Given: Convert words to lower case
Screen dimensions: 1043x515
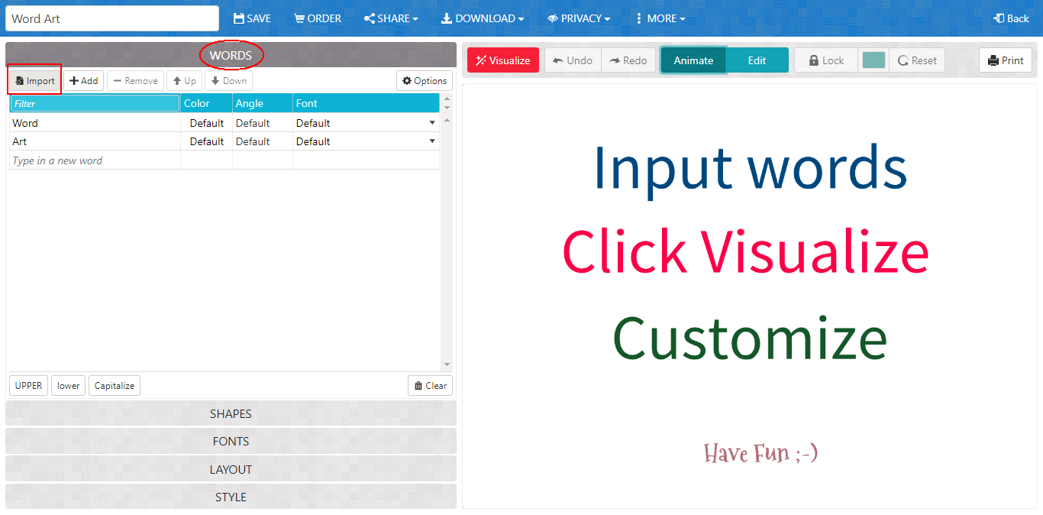Looking at the screenshot, I should pyautogui.click(x=68, y=386).
